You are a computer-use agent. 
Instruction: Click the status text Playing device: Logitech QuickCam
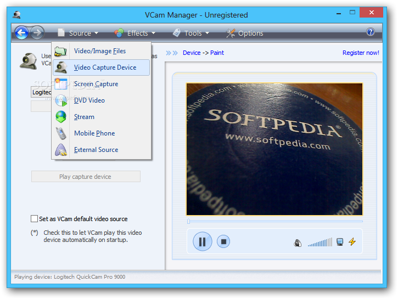(x=70, y=277)
